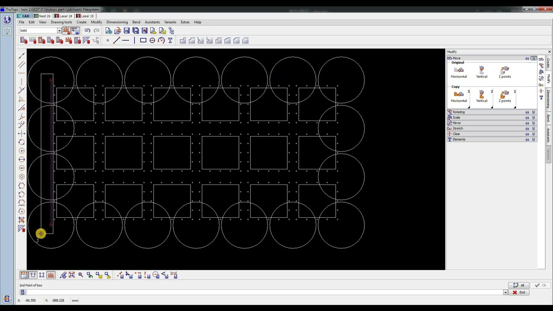The width and height of the screenshot is (553, 311).
Task: Click Horizontal under Original move
Action: 459,72
